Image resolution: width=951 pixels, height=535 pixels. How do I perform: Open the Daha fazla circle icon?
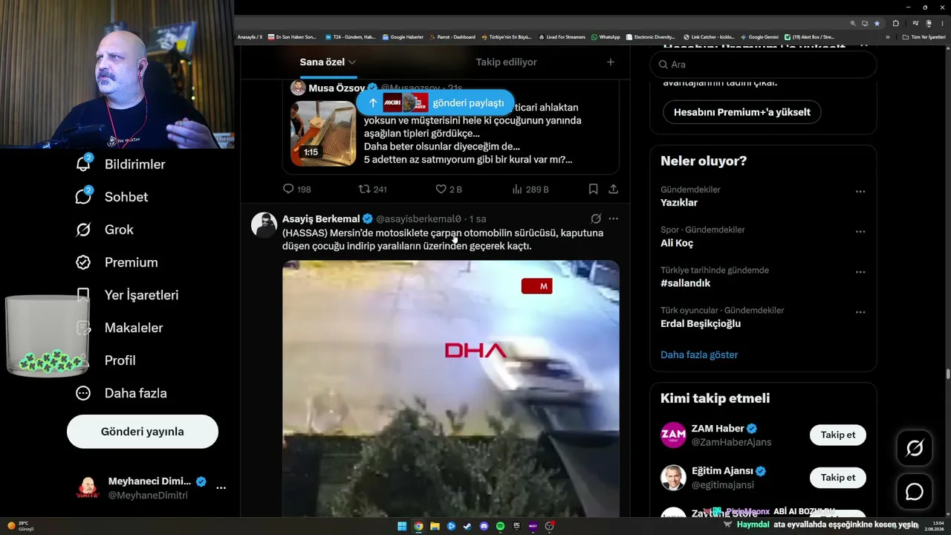point(83,393)
